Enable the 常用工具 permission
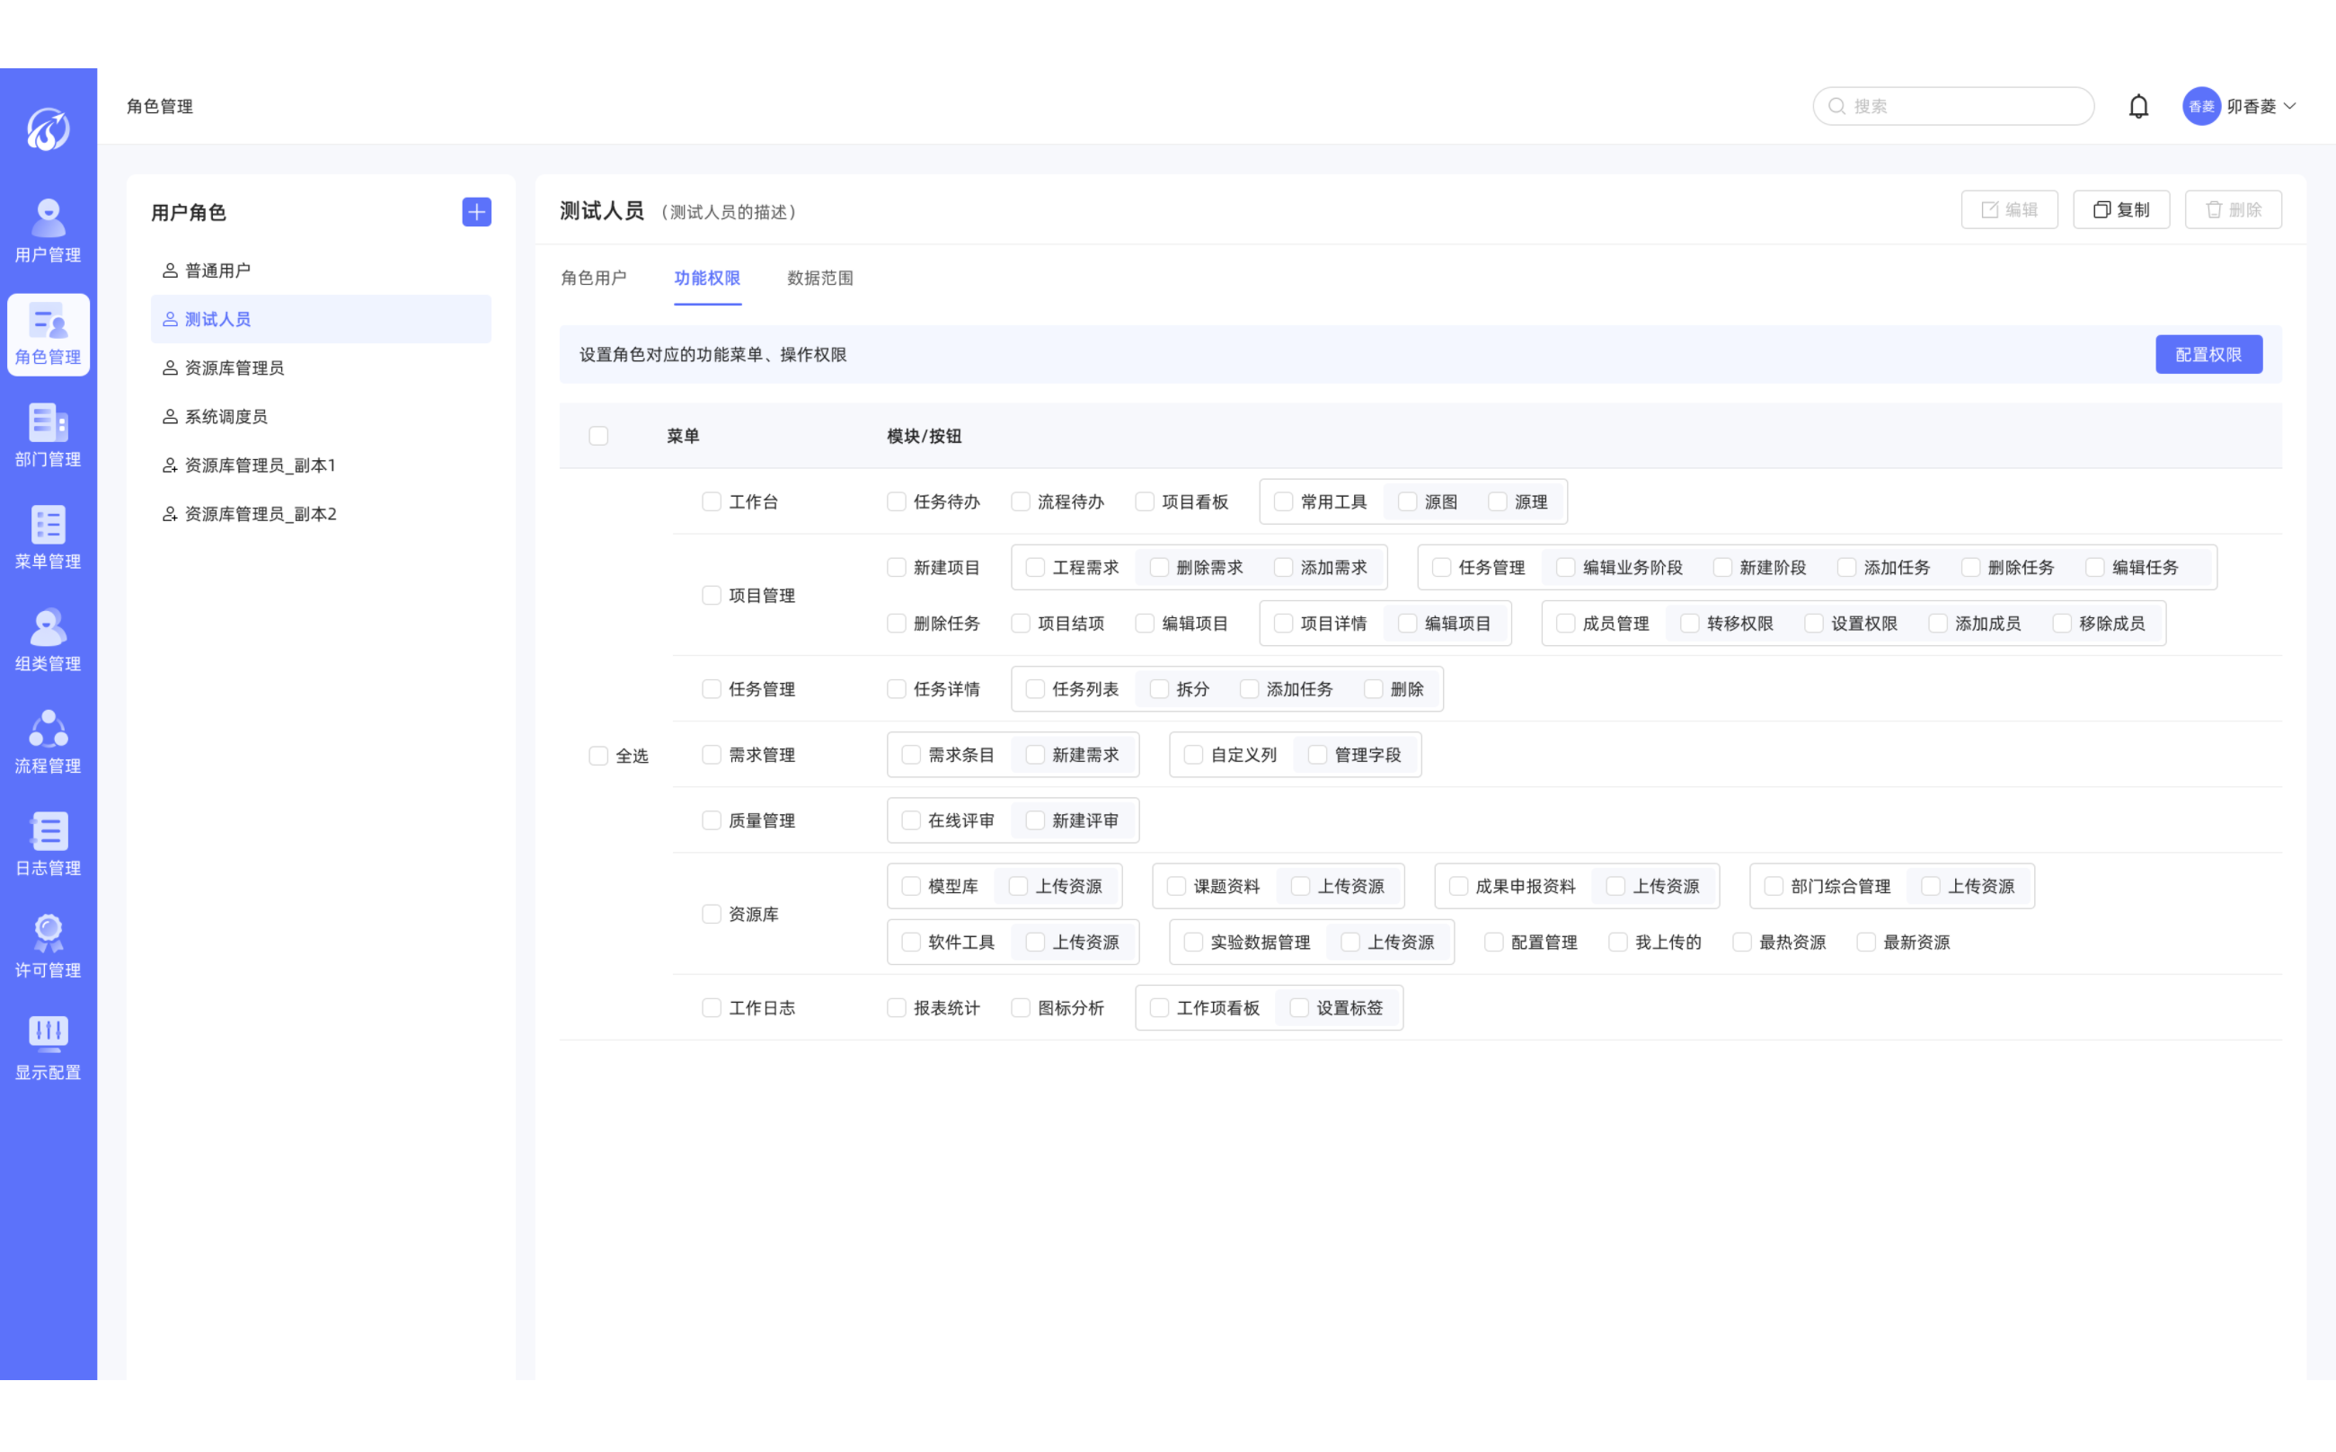 click(1283, 501)
